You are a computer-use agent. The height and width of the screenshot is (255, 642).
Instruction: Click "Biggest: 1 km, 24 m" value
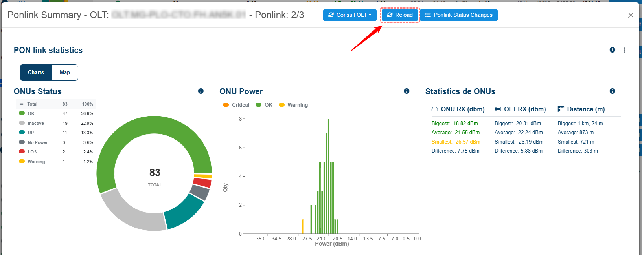[x=580, y=123]
